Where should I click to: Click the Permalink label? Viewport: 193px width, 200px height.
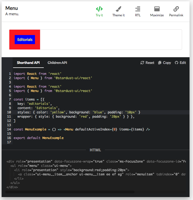tap(176, 15)
